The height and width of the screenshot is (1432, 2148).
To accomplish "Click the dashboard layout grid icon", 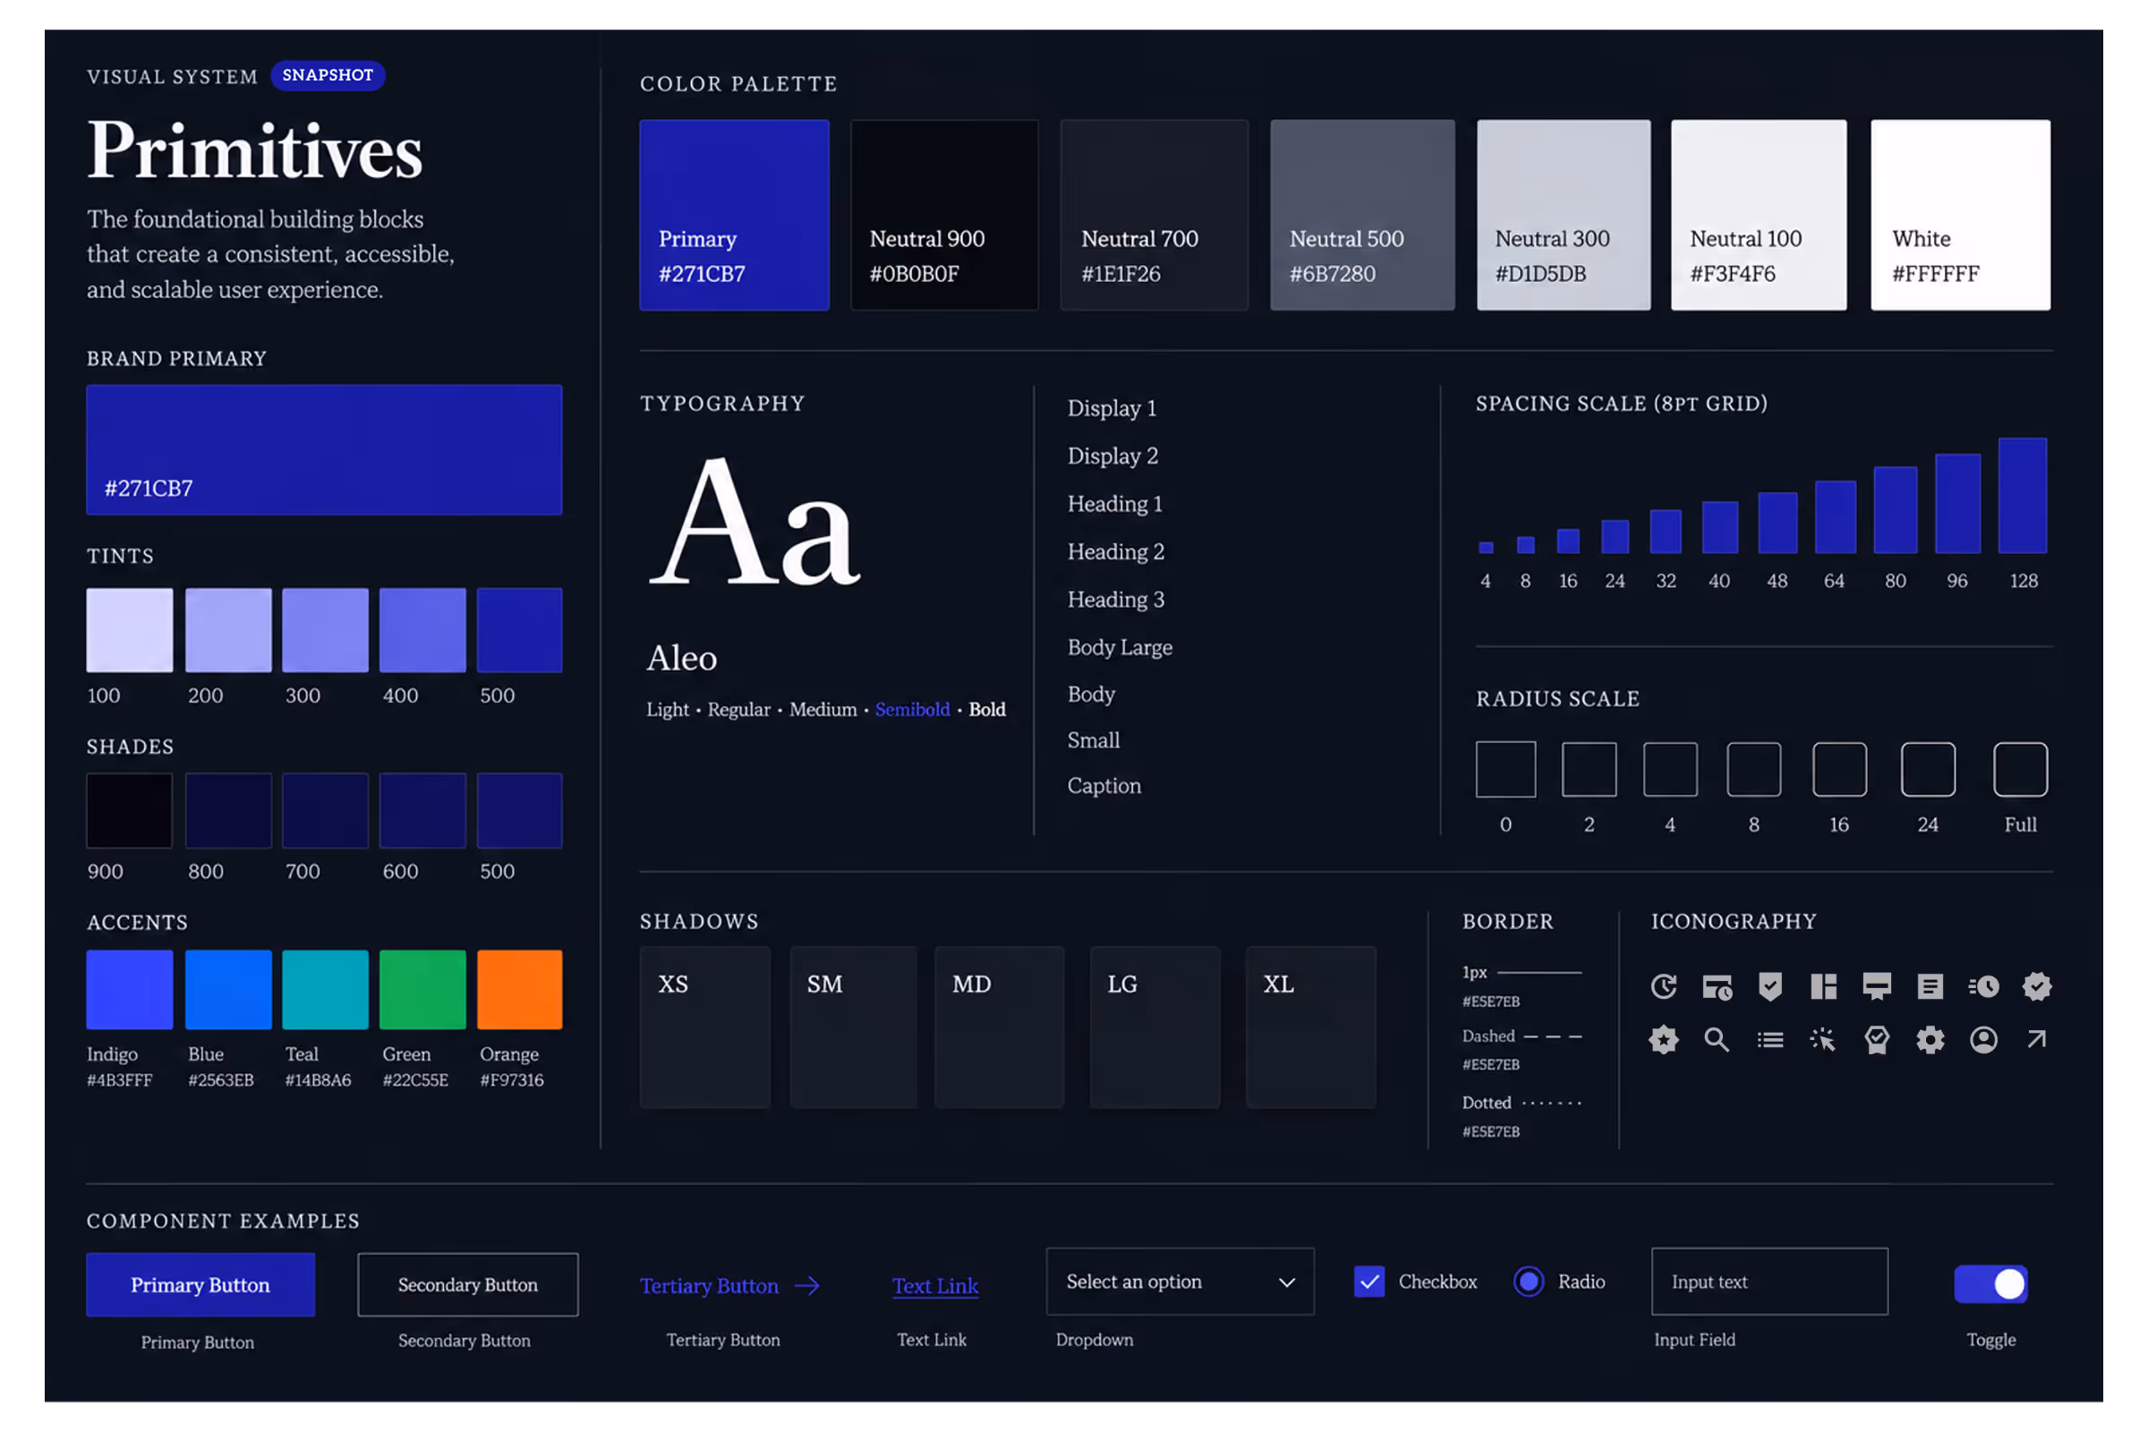I will tap(1823, 986).
